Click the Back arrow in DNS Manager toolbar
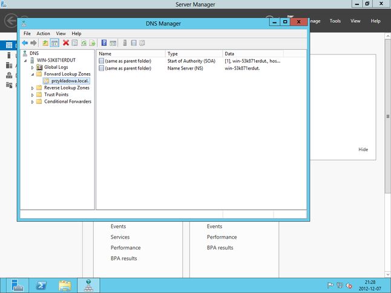 tap(25, 43)
